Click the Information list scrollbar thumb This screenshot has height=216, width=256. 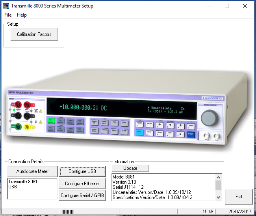[x=218, y=185]
